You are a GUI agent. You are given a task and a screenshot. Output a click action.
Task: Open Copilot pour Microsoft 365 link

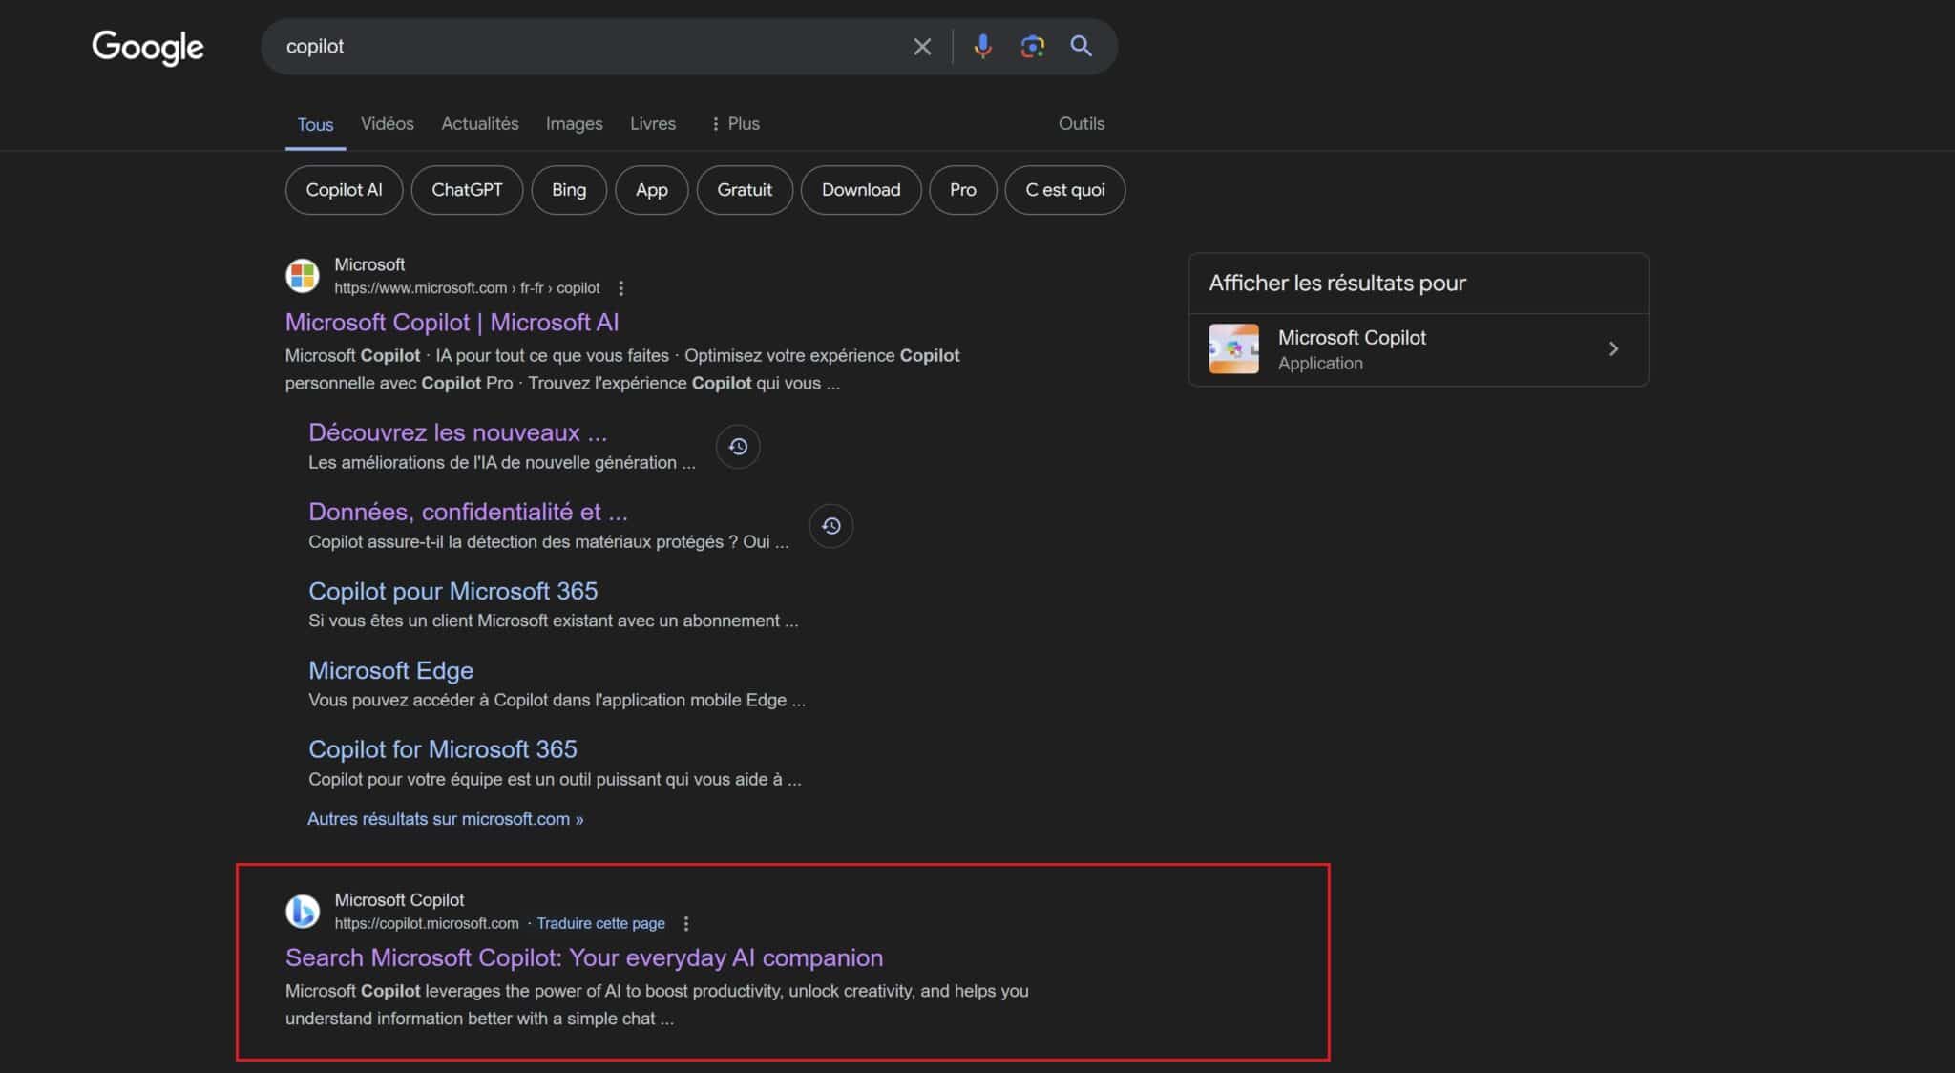tap(452, 591)
